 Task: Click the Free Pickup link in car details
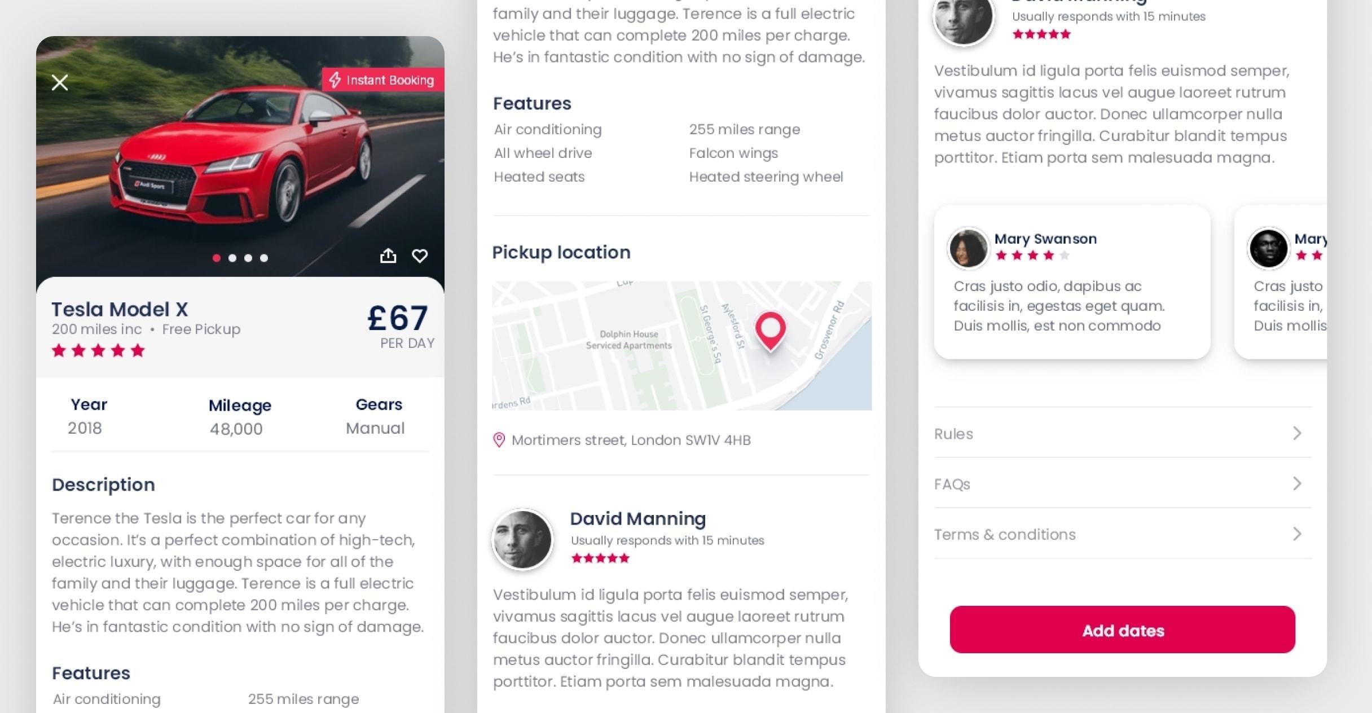pos(199,329)
